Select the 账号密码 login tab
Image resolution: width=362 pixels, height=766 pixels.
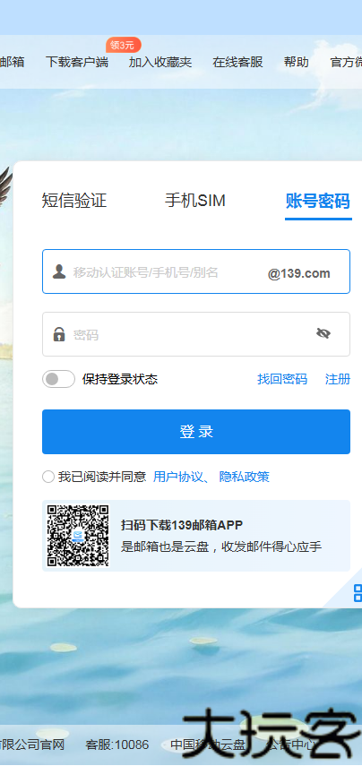318,202
